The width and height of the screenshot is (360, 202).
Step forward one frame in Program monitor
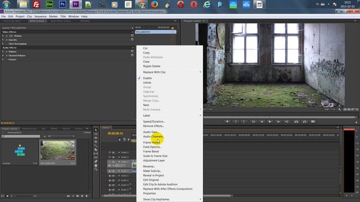[x=278, y=122]
